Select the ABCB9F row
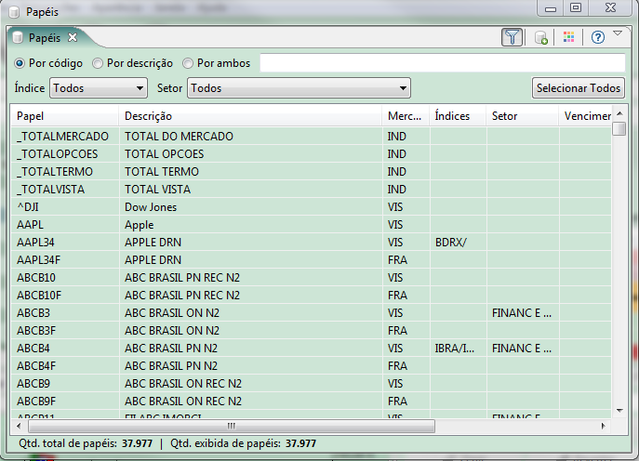This screenshot has width=639, height=461. [x=311, y=402]
